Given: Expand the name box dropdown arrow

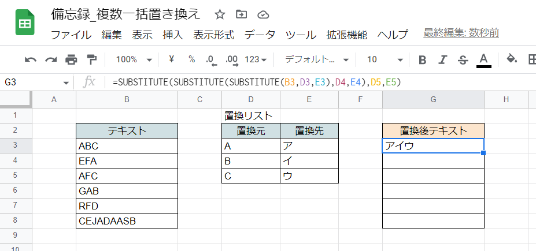Looking at the screenshot, I should coord(66,83).
